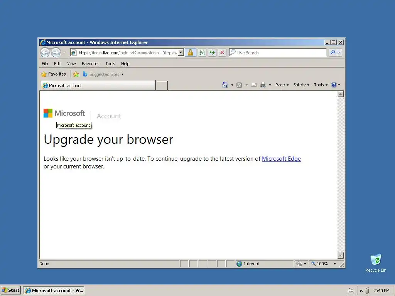Click the Back navigation arrow

click(45, 52)
